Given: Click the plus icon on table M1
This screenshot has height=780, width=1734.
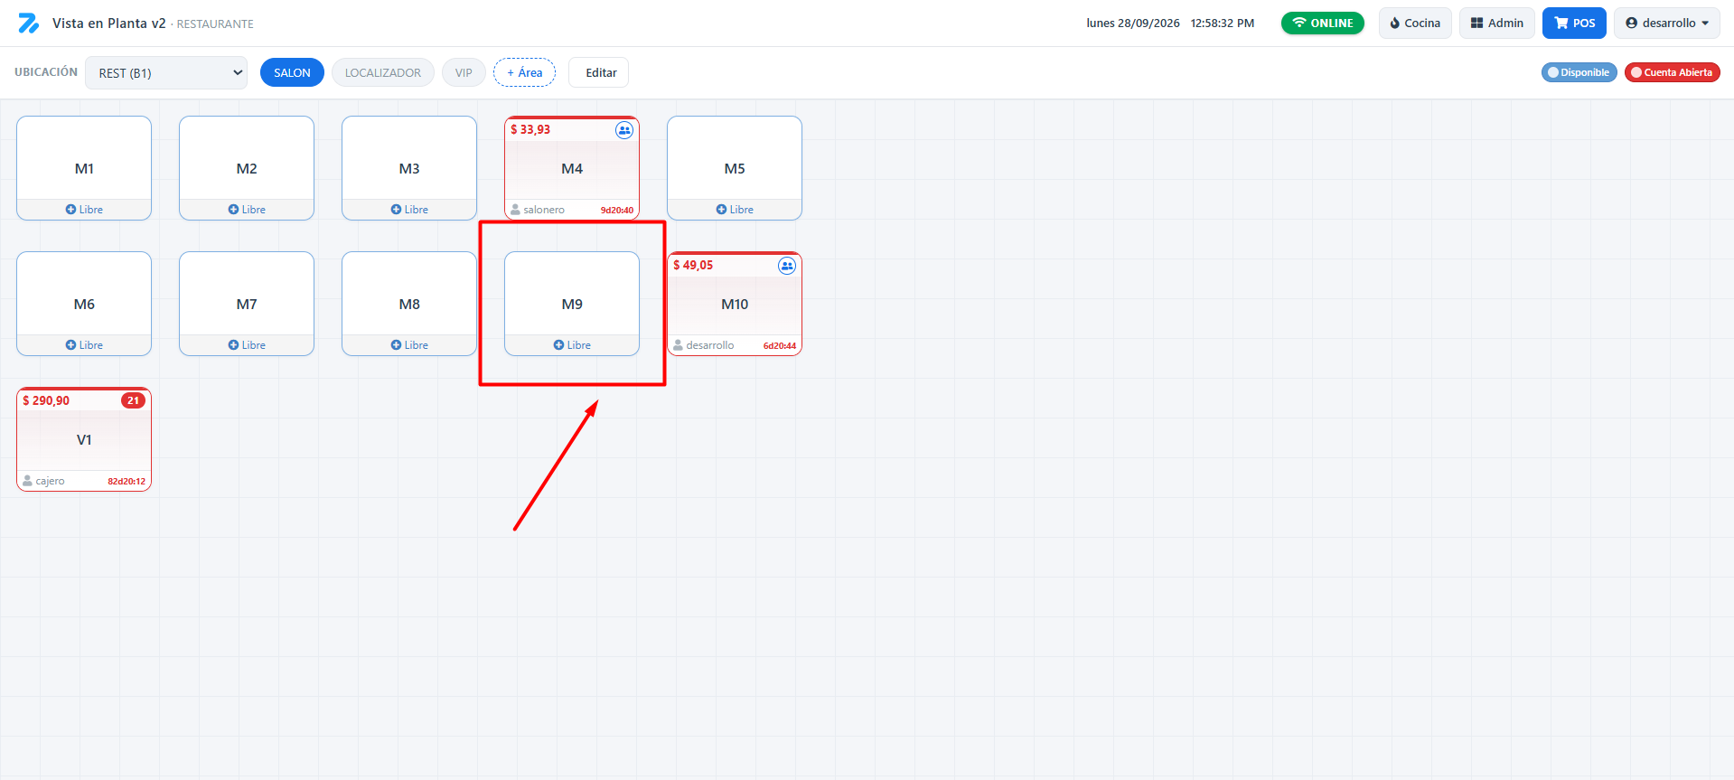Looking at the screenshot, I should (70, 210).
